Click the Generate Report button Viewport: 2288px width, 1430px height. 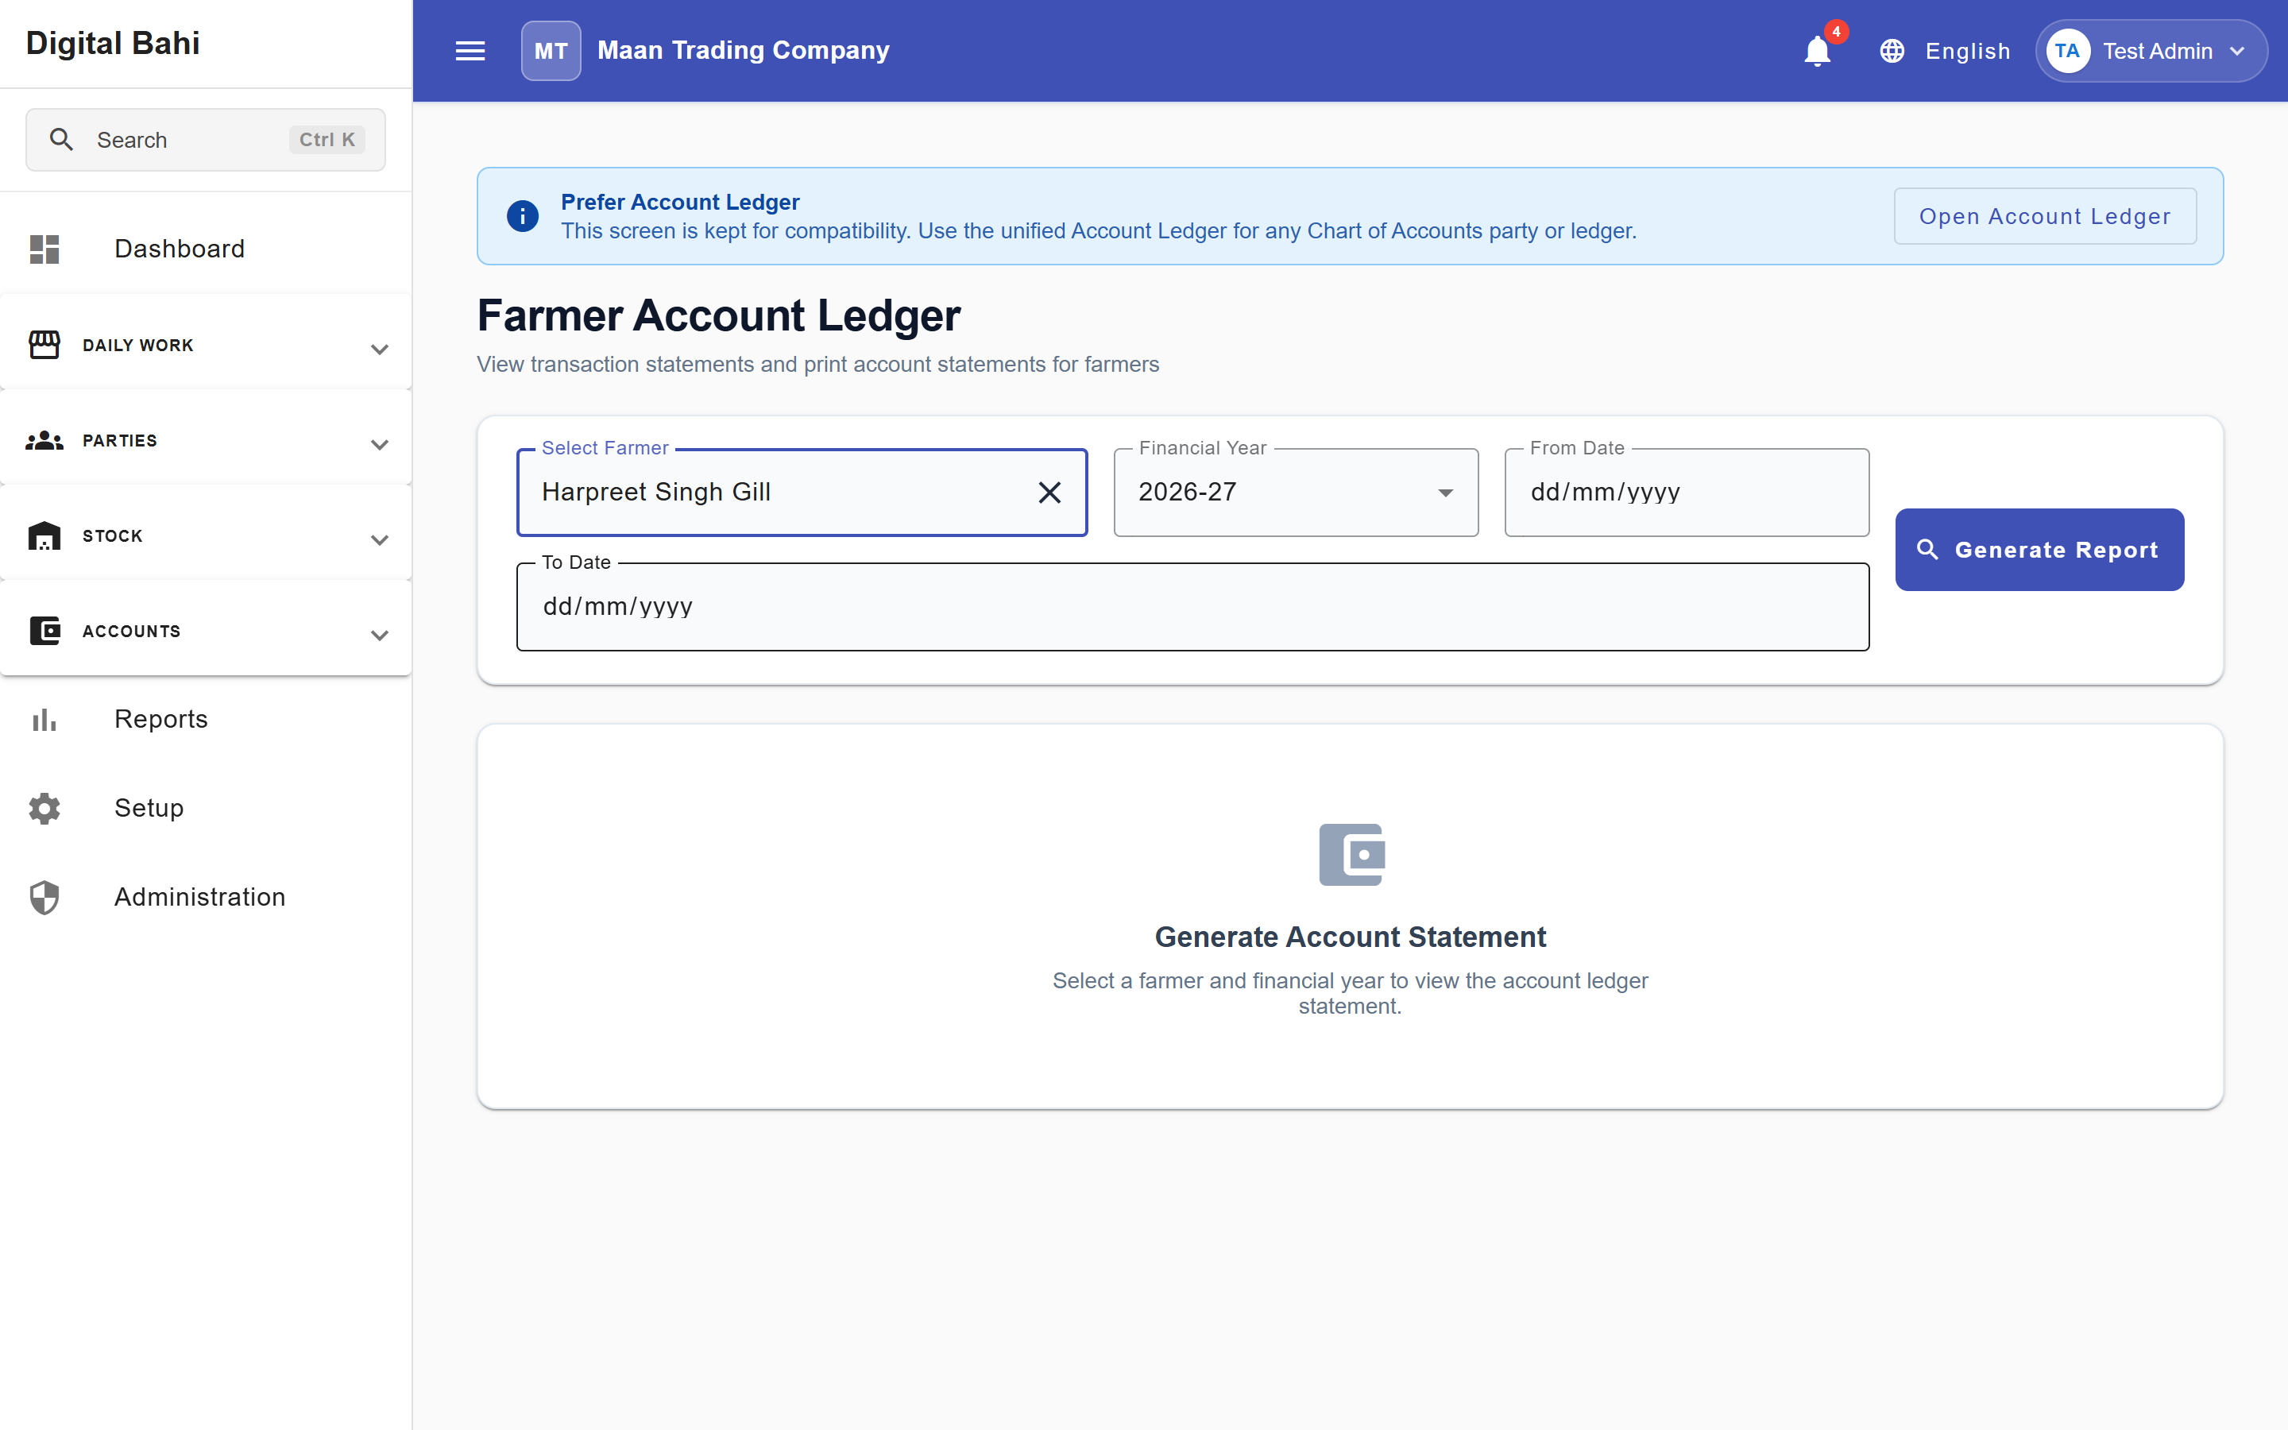2039,550
